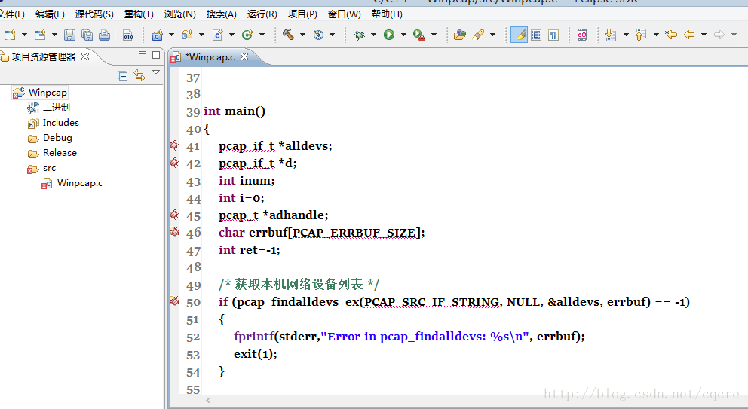Image resolution: width=748 pixels, height=409 pixels.
Task: Create a new C/C++ project via toolbar
Action: (157, 35)
